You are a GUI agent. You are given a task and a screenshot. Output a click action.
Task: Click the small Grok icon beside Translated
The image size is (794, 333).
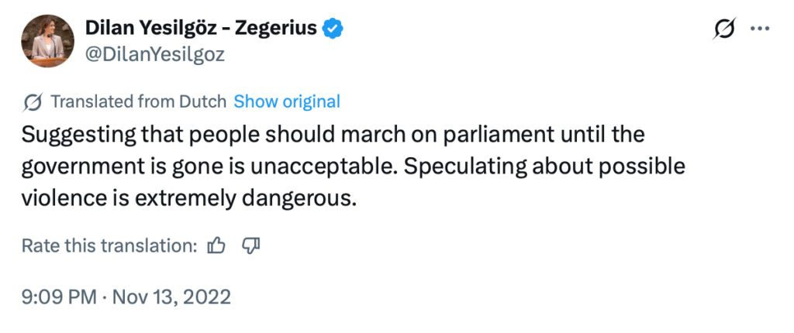(33, 101)
